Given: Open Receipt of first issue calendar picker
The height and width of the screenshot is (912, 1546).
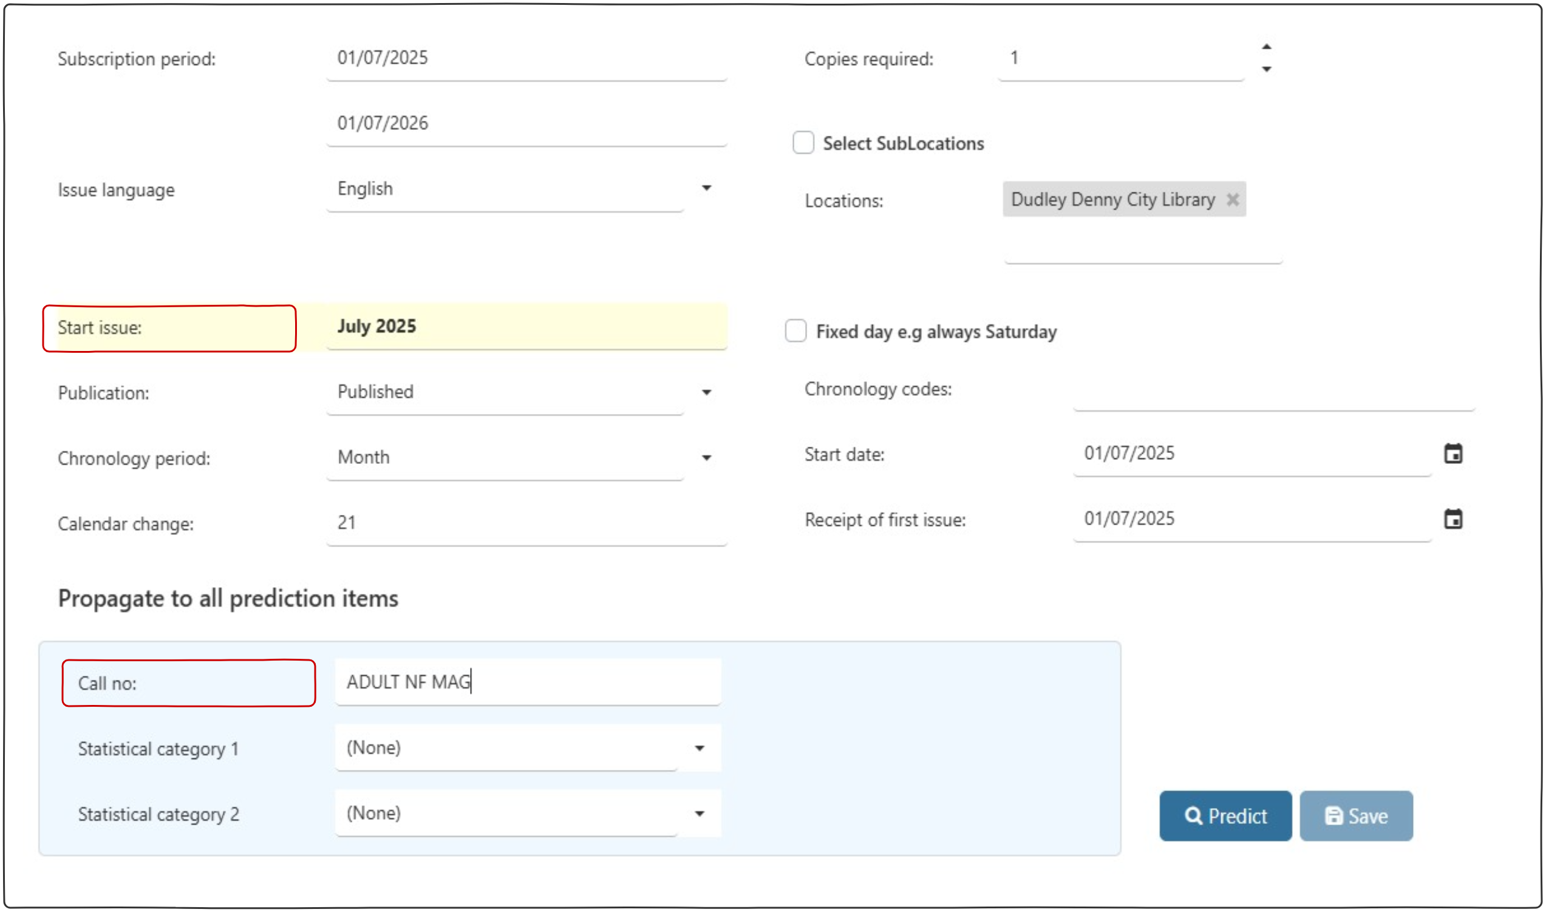Looking at the screenshot, I should pyautogui.click(x=1452, y=519).
